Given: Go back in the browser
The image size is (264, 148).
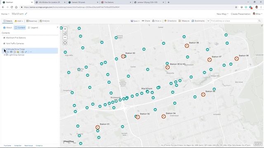Looking at the screenshot, I should [x=3, y=7].
